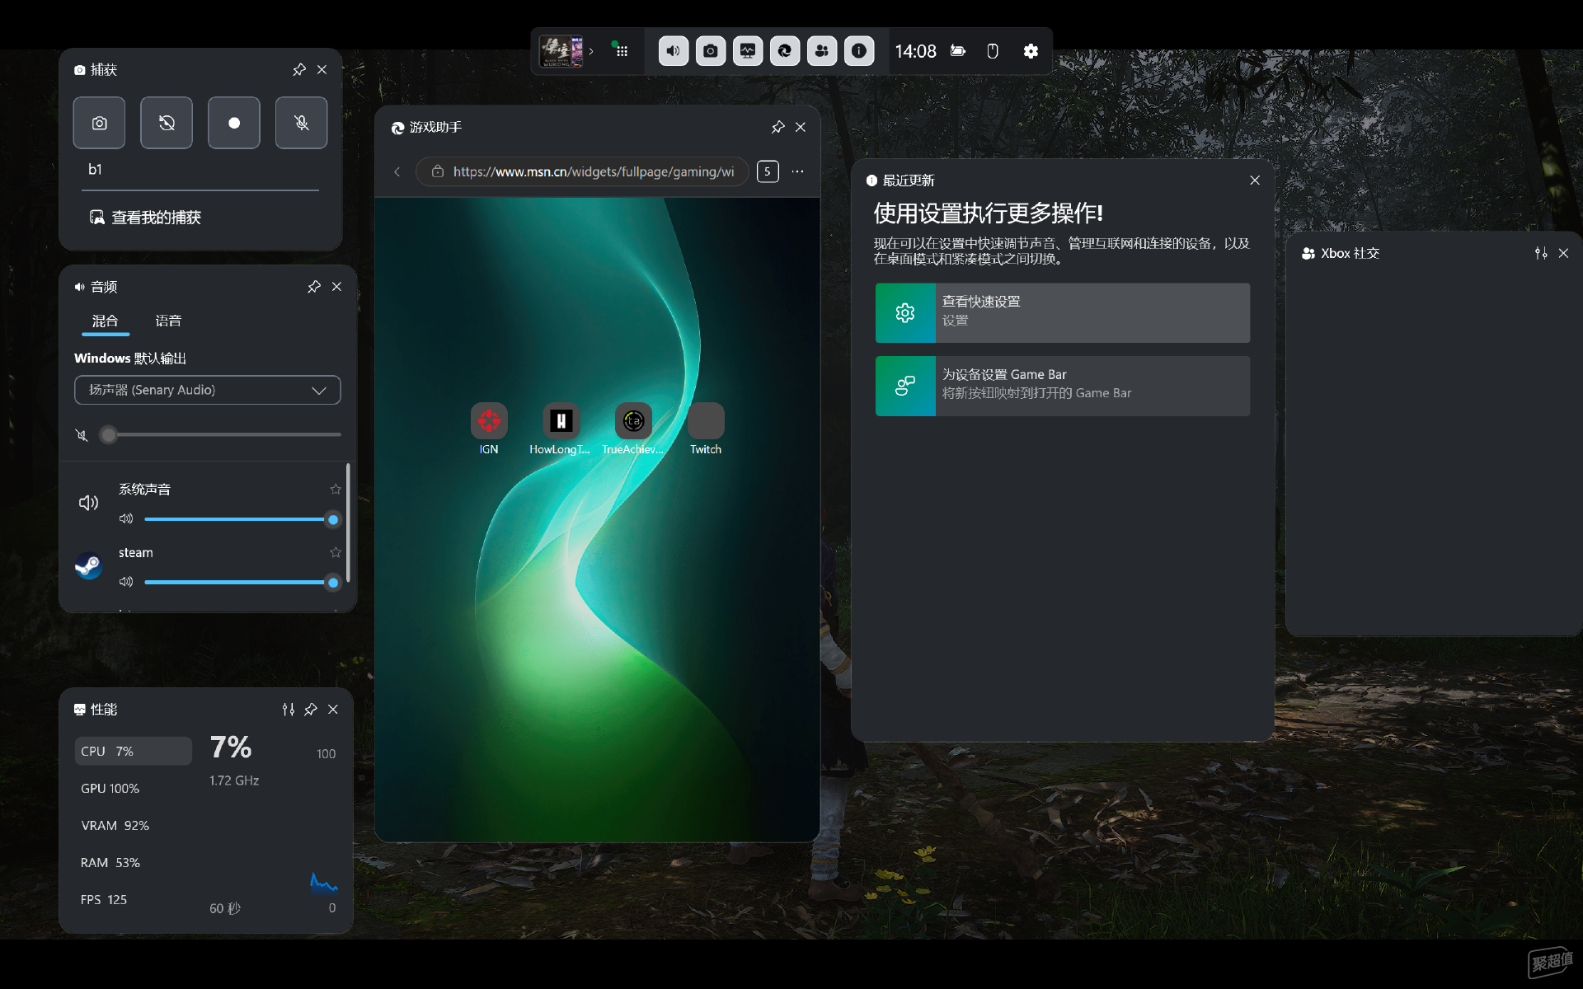1583x989 pixels.
Task: Close the Xbox 社交 widget
Action: coord(1563,253)
